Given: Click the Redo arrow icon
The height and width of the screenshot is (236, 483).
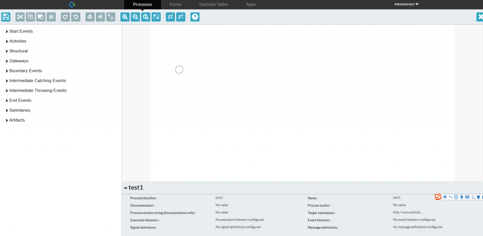Looking at the screenshot, I should (65, 17).
